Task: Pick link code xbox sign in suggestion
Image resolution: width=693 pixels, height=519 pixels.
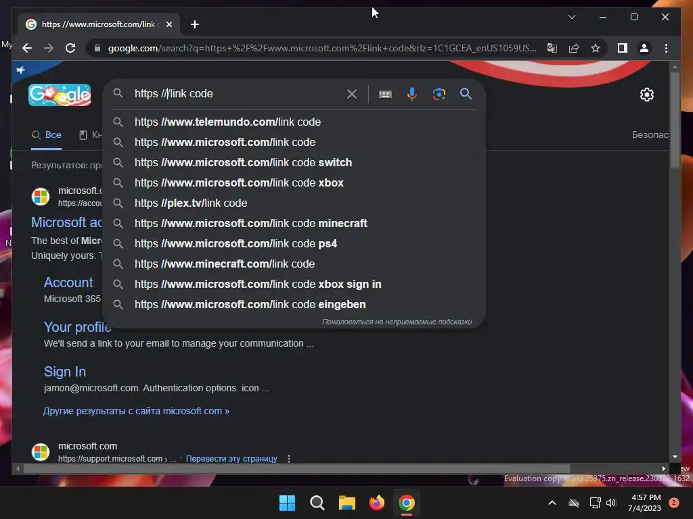Action: pos(294,285)
